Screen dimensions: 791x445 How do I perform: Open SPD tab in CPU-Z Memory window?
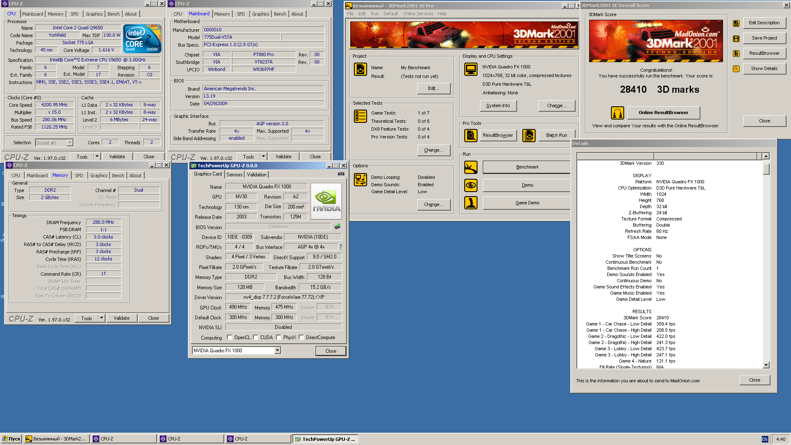79,176
